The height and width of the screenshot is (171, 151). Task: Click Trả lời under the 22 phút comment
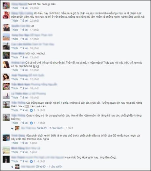24,21
